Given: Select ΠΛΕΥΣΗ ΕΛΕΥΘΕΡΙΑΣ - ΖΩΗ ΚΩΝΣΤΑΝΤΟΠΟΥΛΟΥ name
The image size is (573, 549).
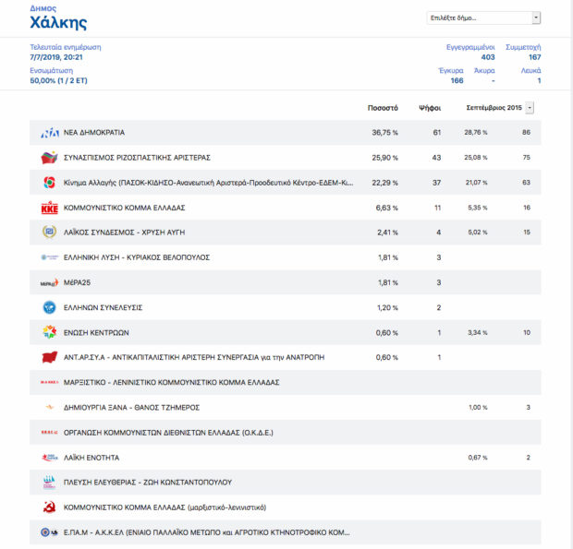Looking at the screenshot, I should click(148, 483).
